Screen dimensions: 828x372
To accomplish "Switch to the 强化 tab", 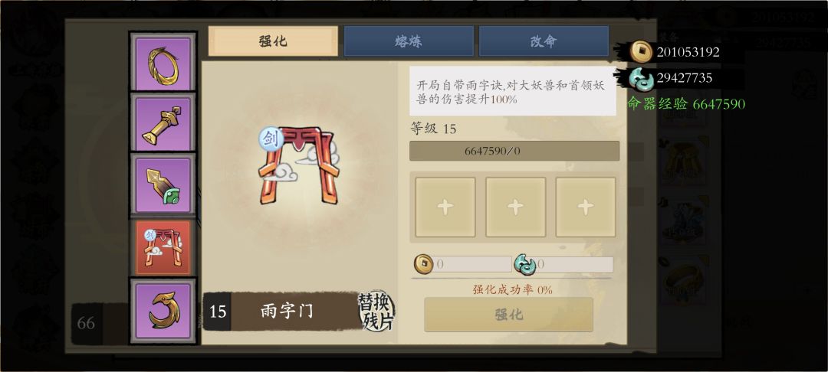I will (273, 41).
